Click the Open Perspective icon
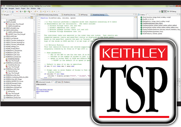181x127 pixels. [160, 11]
